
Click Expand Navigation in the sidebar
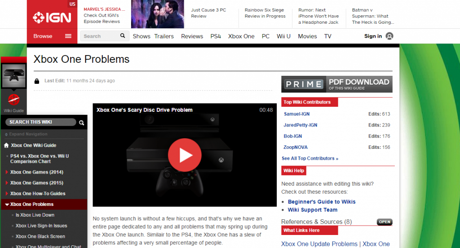point(28,134)
